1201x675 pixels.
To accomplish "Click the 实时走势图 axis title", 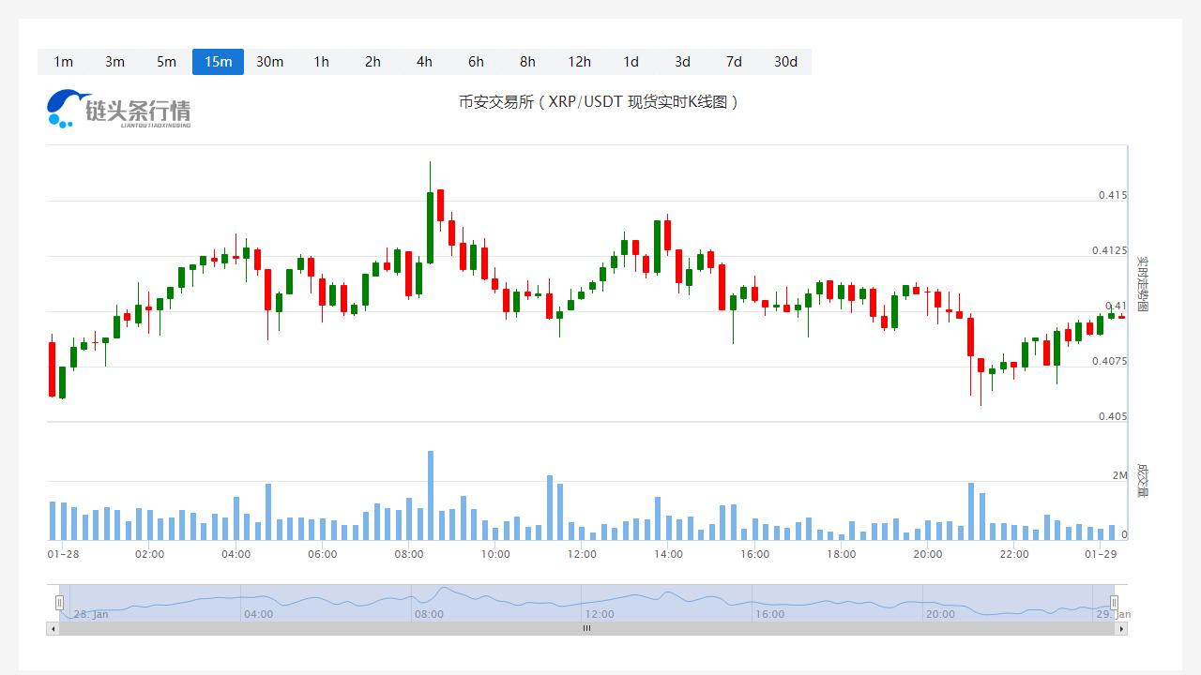I will pyautogui.click(x=1142, y=284).
